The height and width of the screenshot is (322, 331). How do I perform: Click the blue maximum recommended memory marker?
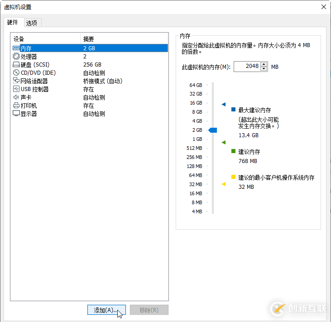[223, 104]
